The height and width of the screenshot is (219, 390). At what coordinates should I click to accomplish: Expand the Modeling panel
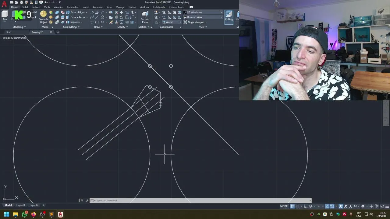19,27
